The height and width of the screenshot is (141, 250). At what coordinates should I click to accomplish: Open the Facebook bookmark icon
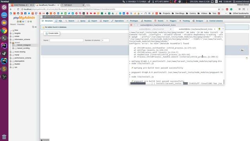(25, 13)
